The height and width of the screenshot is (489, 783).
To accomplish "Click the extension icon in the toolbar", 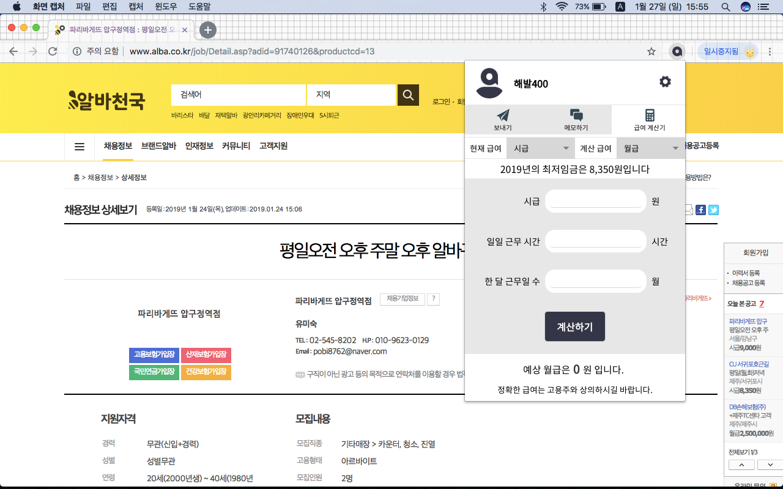I will [x=677, y=51].
